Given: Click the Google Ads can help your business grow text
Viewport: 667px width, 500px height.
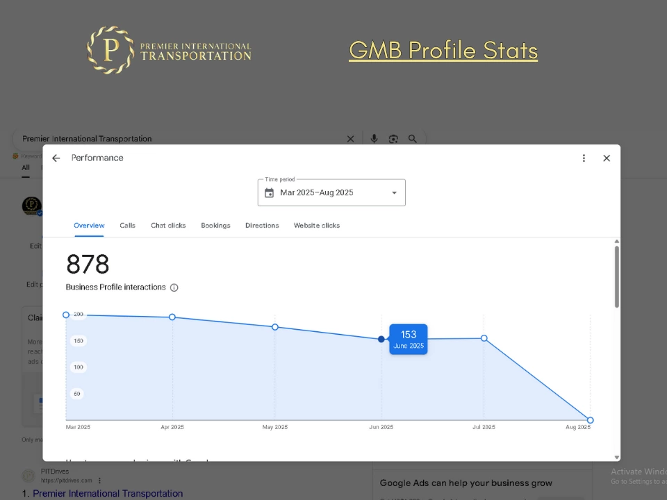Looking at the screenshot, I should pos(466,483).
